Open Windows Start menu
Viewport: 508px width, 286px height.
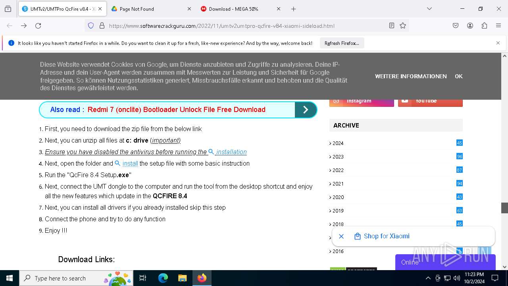(10, 278)
